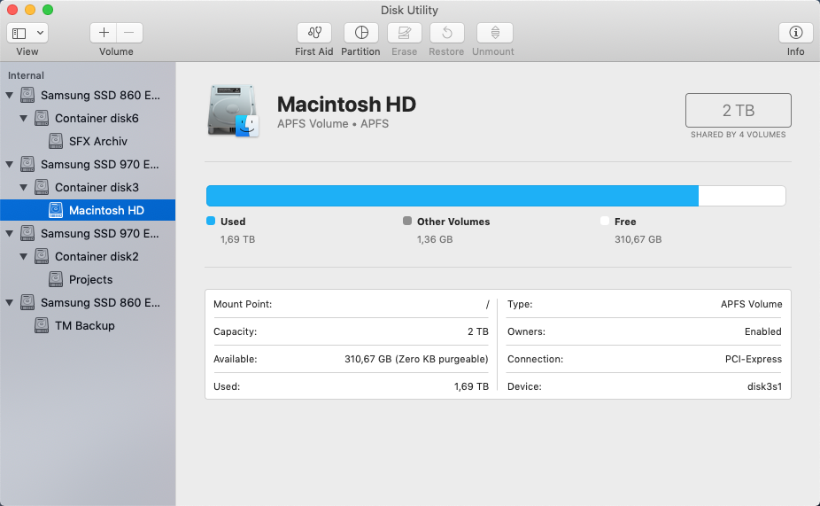Click the APFS Volume • APFS subtitle
This screenshot has width=820, height=506.
point(333,124)
